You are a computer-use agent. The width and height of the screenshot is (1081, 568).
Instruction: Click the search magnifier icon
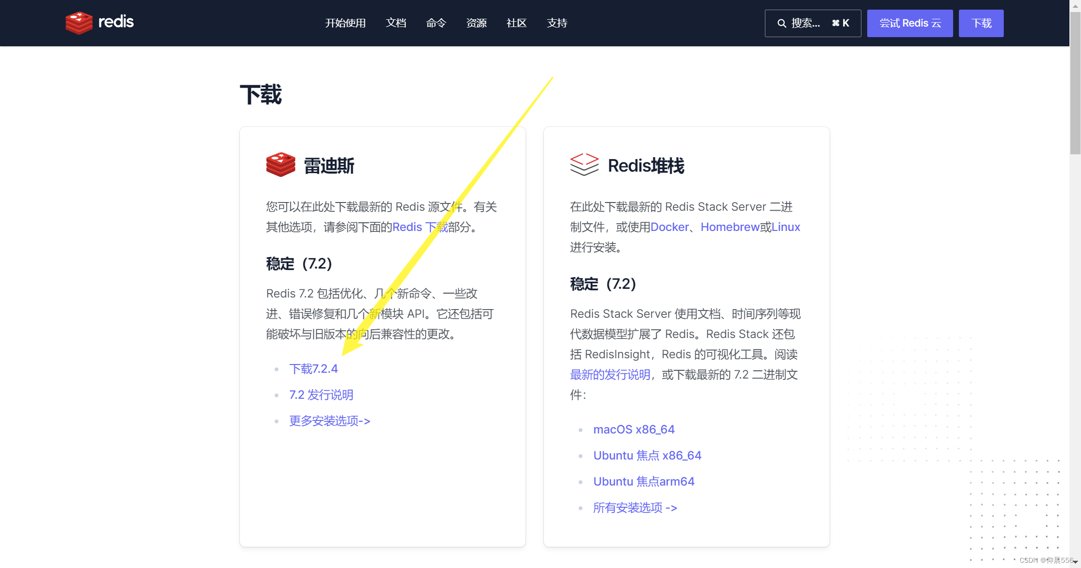(x=782, y=23)
